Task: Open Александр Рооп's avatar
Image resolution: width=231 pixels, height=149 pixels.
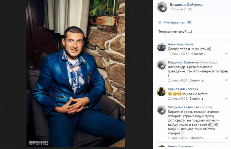Action: (x=161, y=47)
